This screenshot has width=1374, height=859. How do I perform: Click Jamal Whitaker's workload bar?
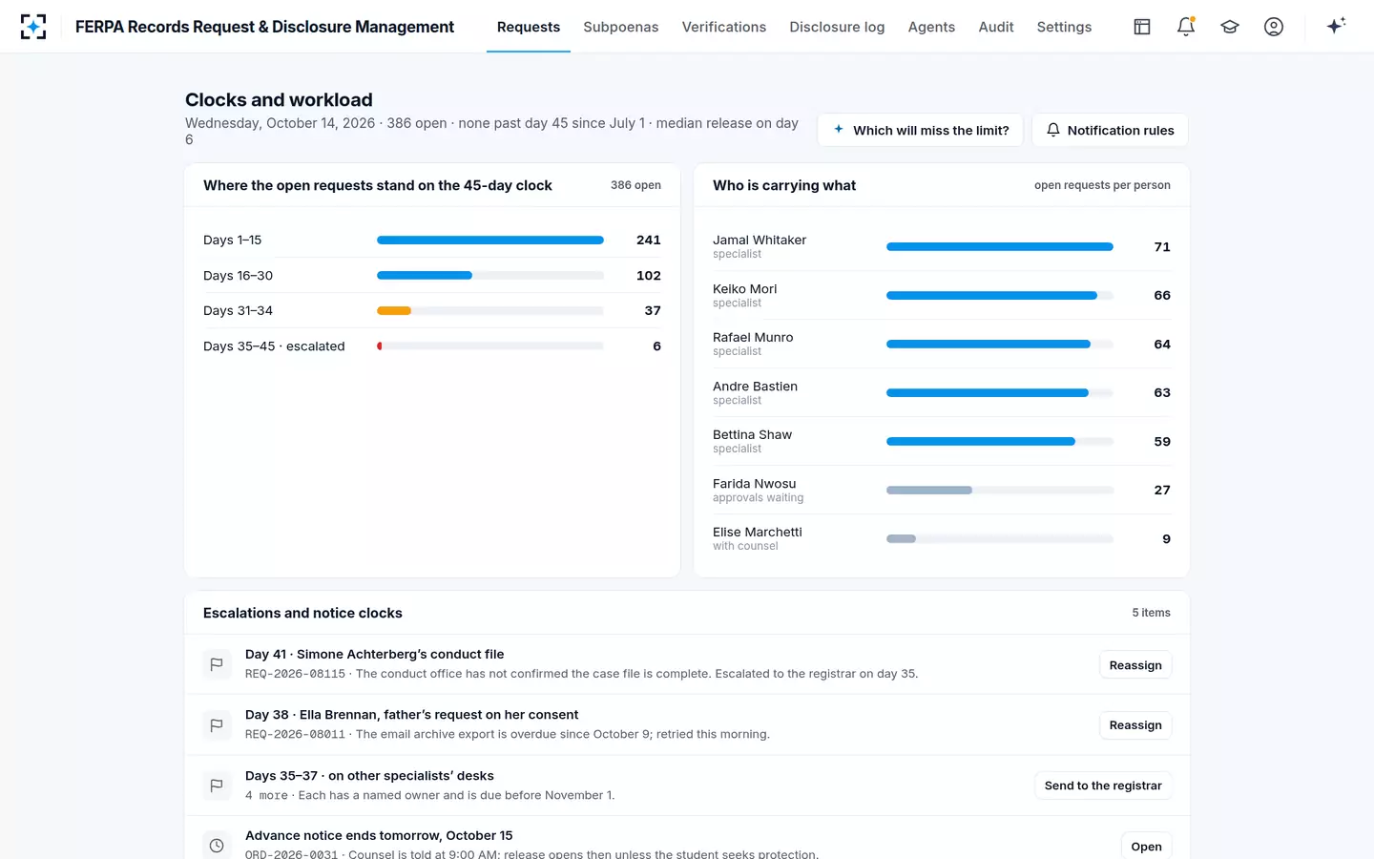coord(1000,247)
